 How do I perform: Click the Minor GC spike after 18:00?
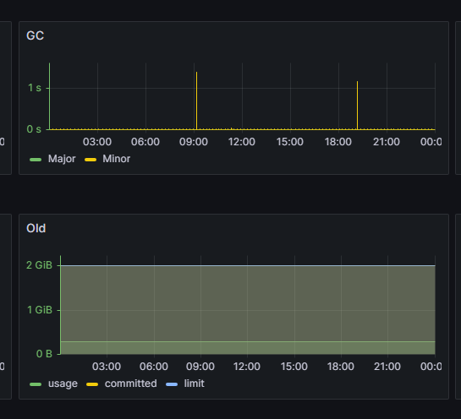(x=357, y=105)
